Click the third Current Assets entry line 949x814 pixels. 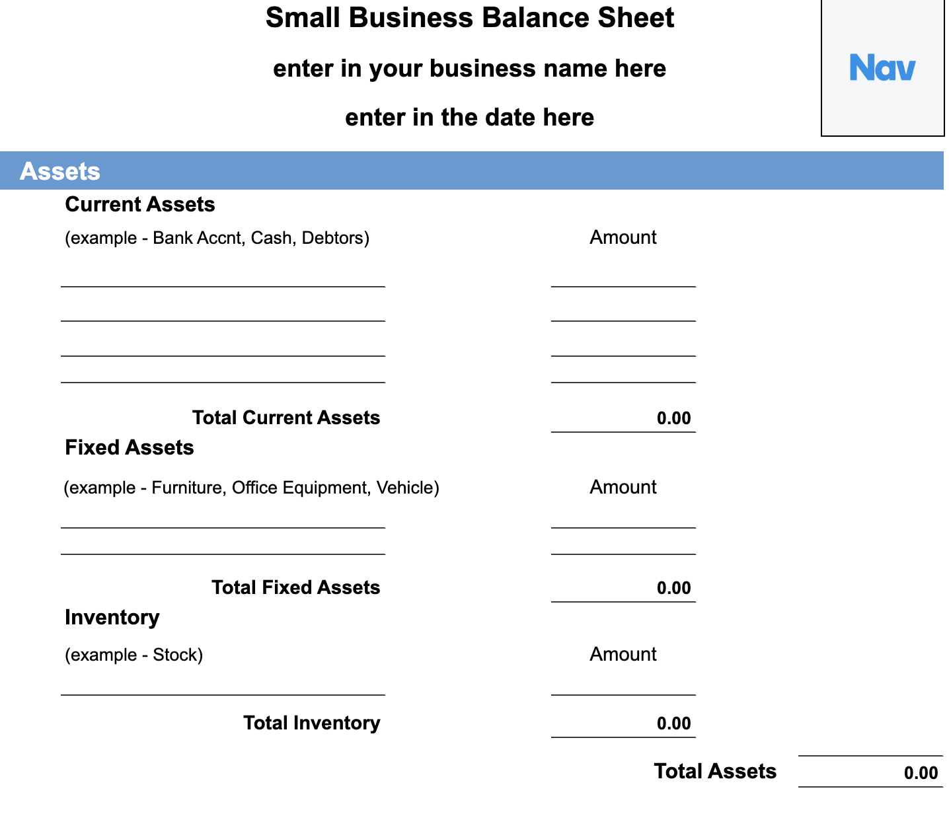click(x=223, y=353)
